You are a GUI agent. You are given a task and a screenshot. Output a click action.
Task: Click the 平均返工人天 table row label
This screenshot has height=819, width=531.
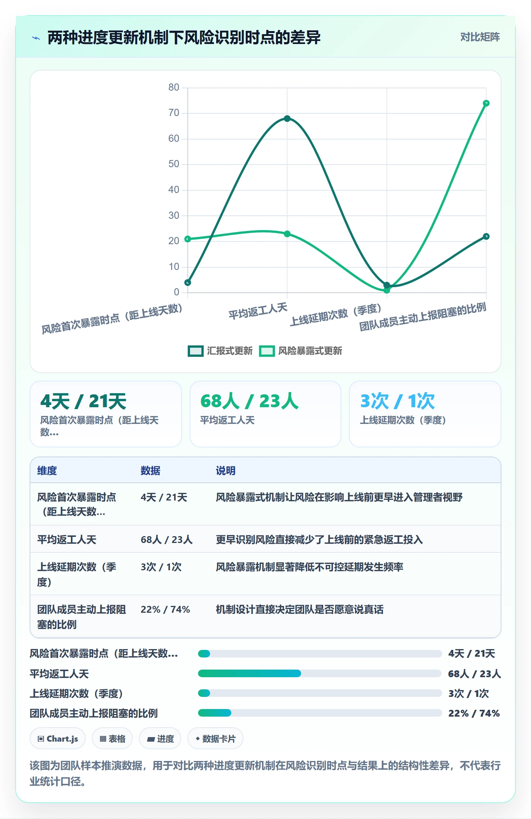67,540
